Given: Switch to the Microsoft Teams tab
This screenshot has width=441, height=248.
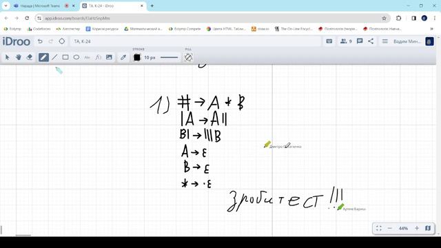Looking at the screenshot, I should [39, 6].
